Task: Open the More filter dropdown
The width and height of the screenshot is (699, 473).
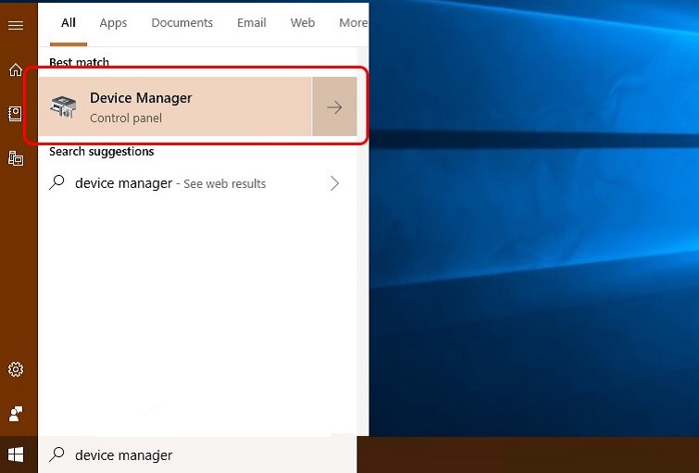Action: click(x=353, y=23)
